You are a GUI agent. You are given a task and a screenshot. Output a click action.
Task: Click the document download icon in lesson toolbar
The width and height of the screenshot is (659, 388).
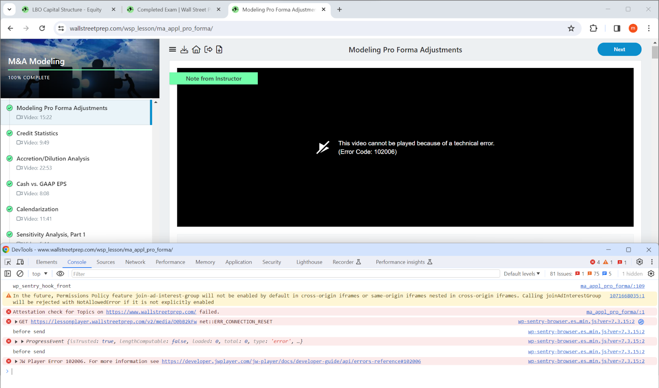(219, 49)
